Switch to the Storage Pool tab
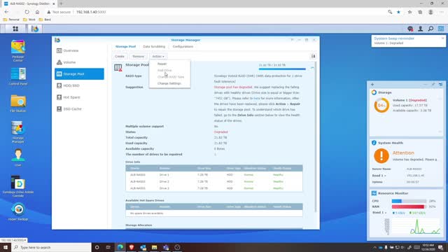This screenshot has width=448, height=252. tap(125, 47)
